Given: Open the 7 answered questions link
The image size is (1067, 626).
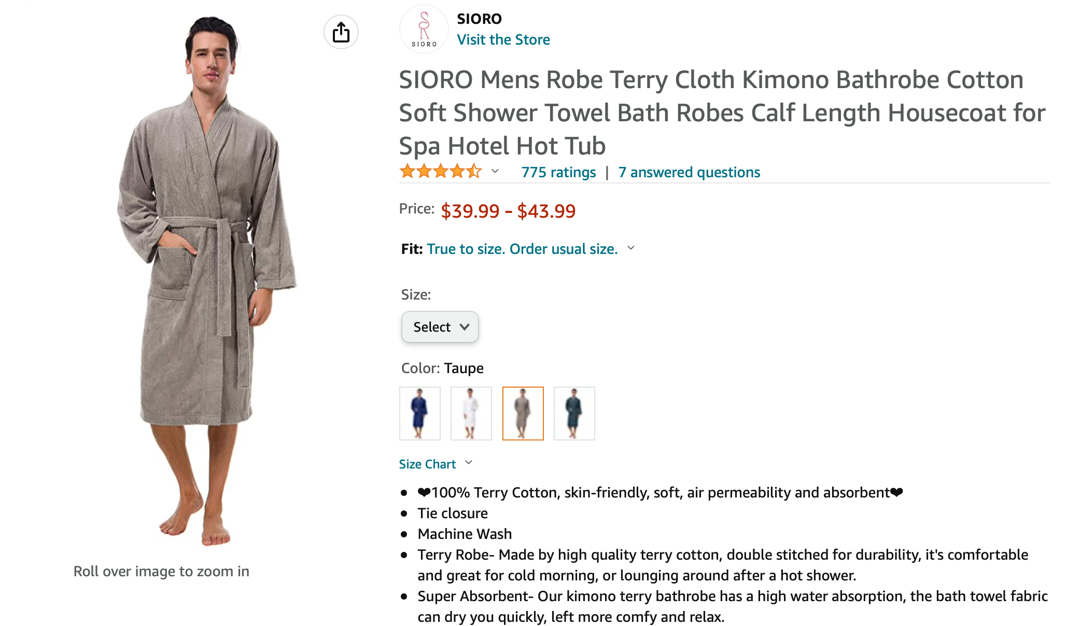Looking at the screenshot, I should click(x=689, y=172).
